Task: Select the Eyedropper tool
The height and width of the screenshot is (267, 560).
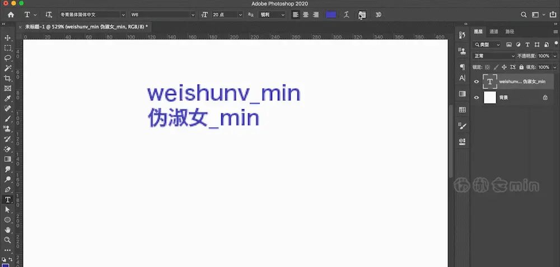Action: click(7, 99)
